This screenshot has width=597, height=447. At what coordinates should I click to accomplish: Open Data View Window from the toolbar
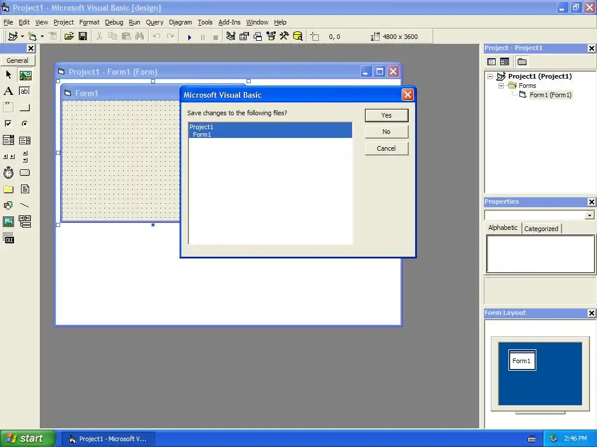point(298,37)
